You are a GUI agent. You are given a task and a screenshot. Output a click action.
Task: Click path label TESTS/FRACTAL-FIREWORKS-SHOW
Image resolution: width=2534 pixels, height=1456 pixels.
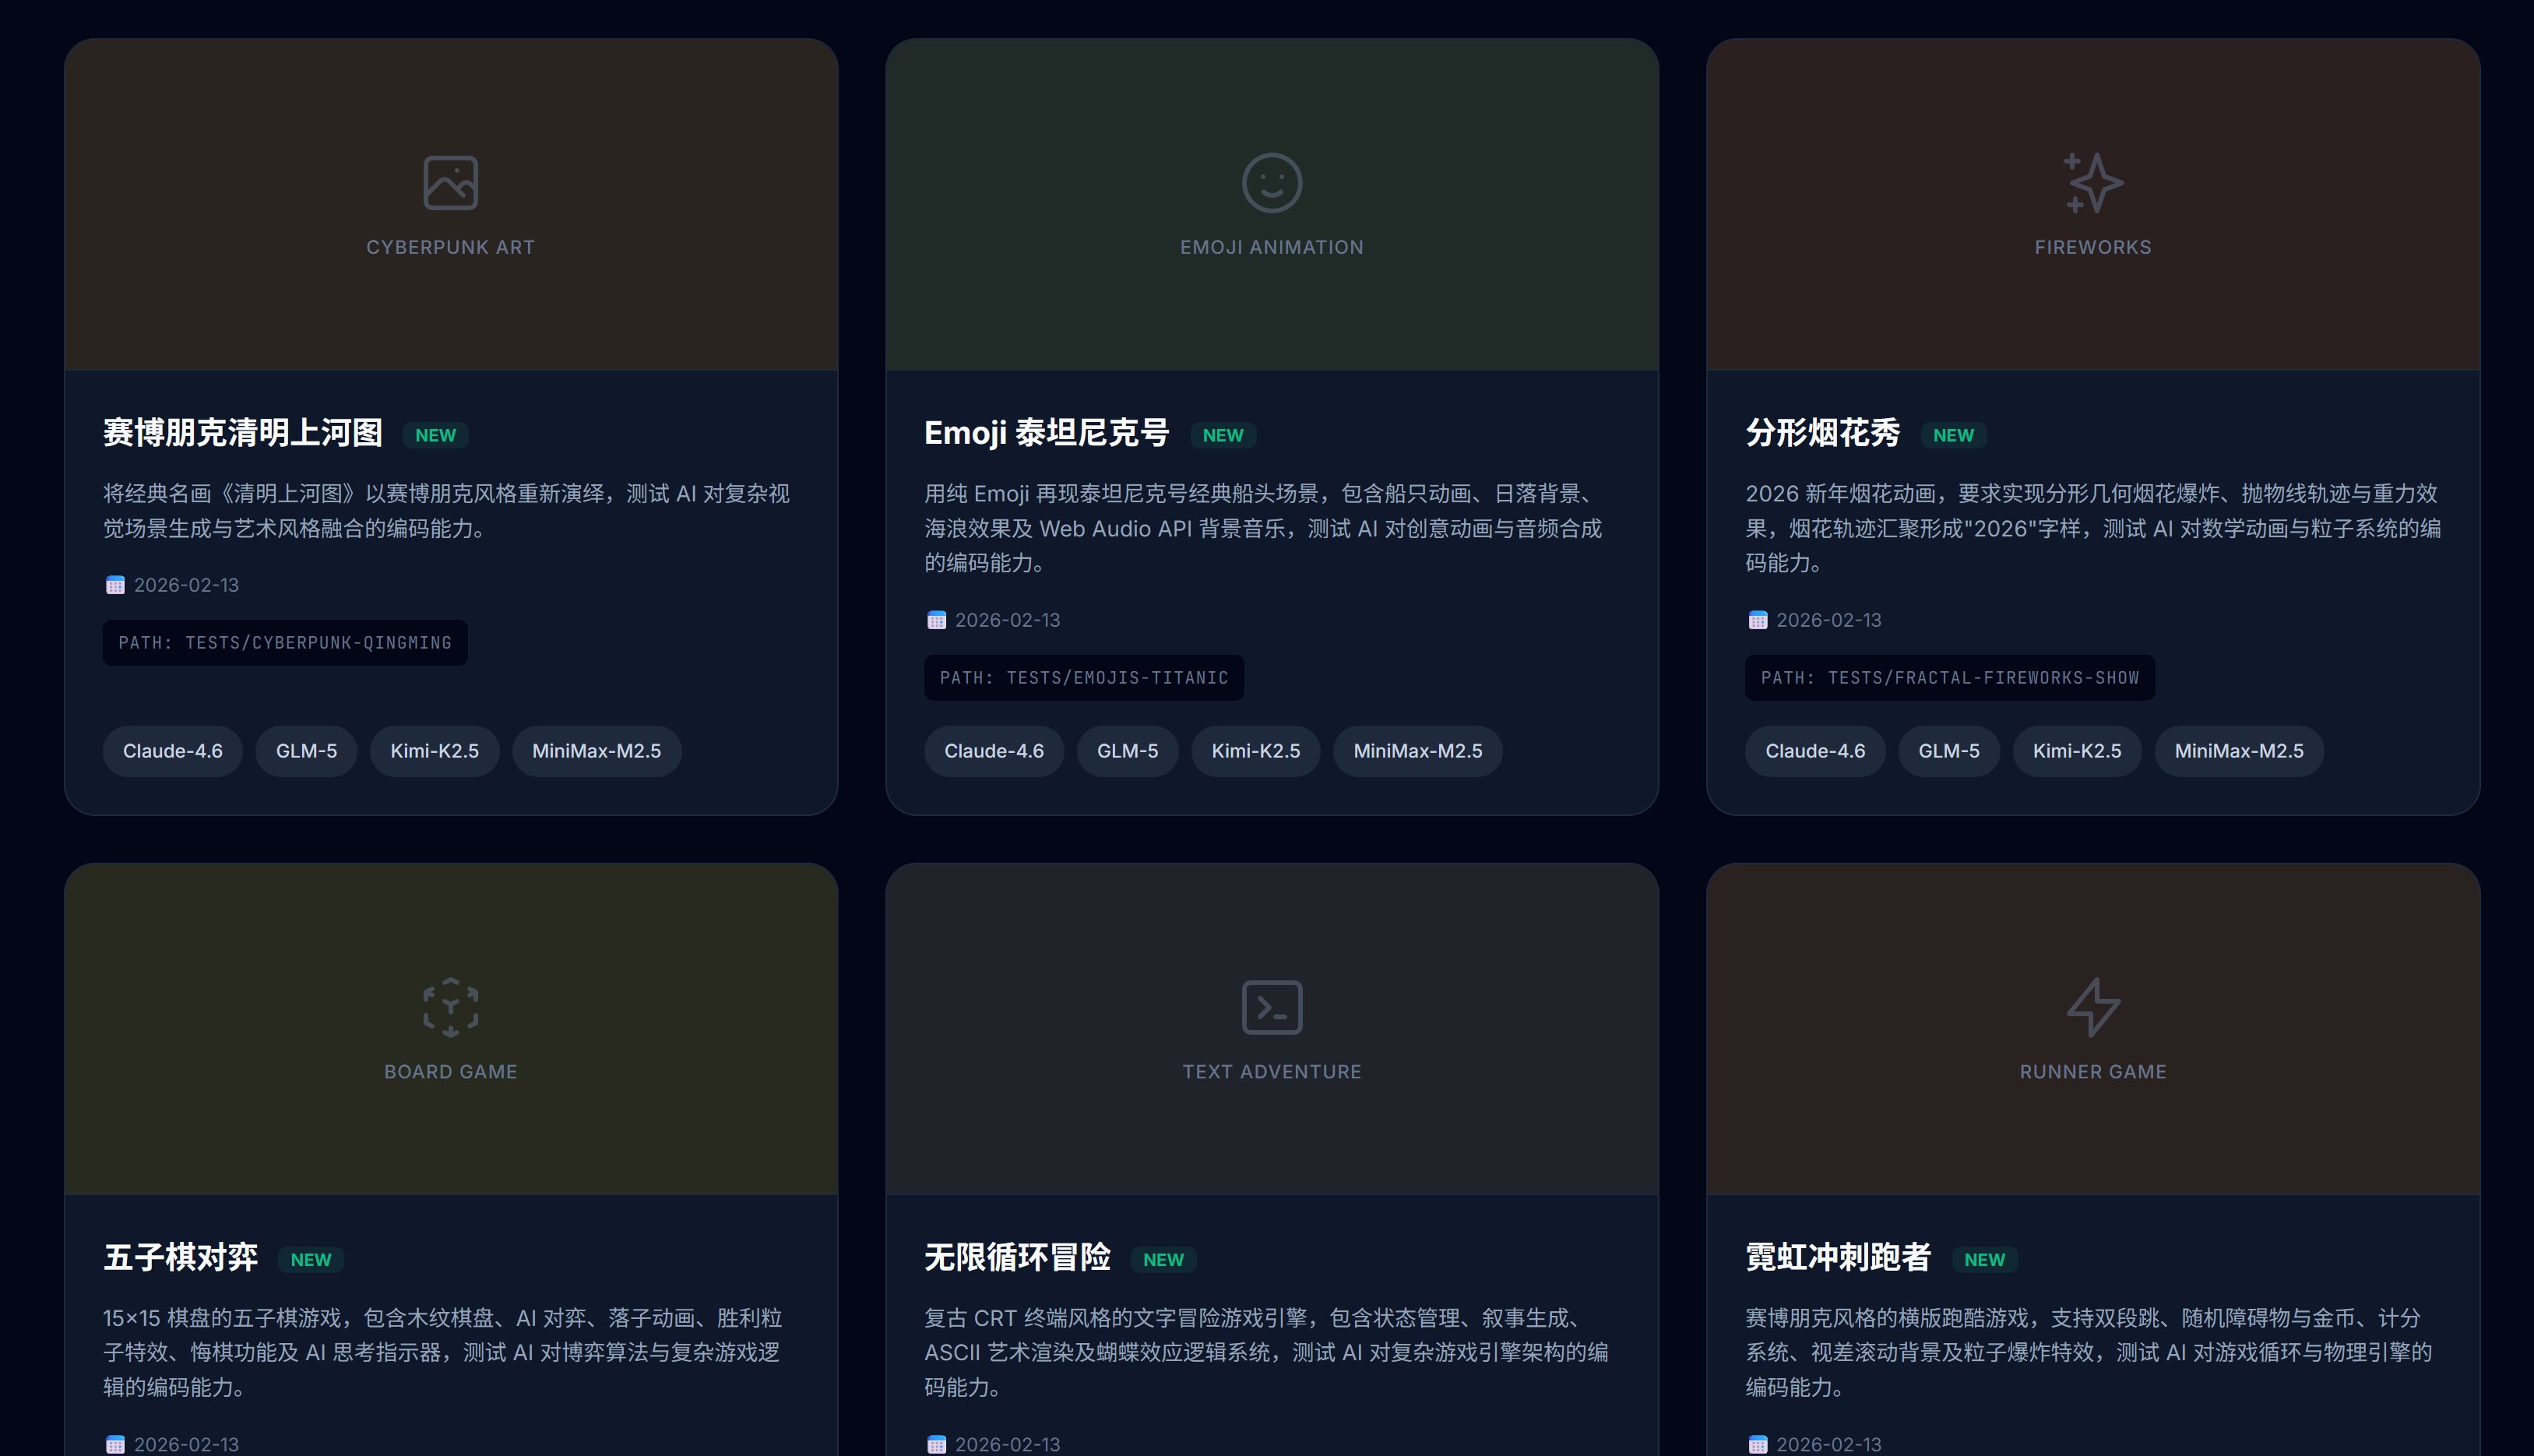(x=1949, y=678)
